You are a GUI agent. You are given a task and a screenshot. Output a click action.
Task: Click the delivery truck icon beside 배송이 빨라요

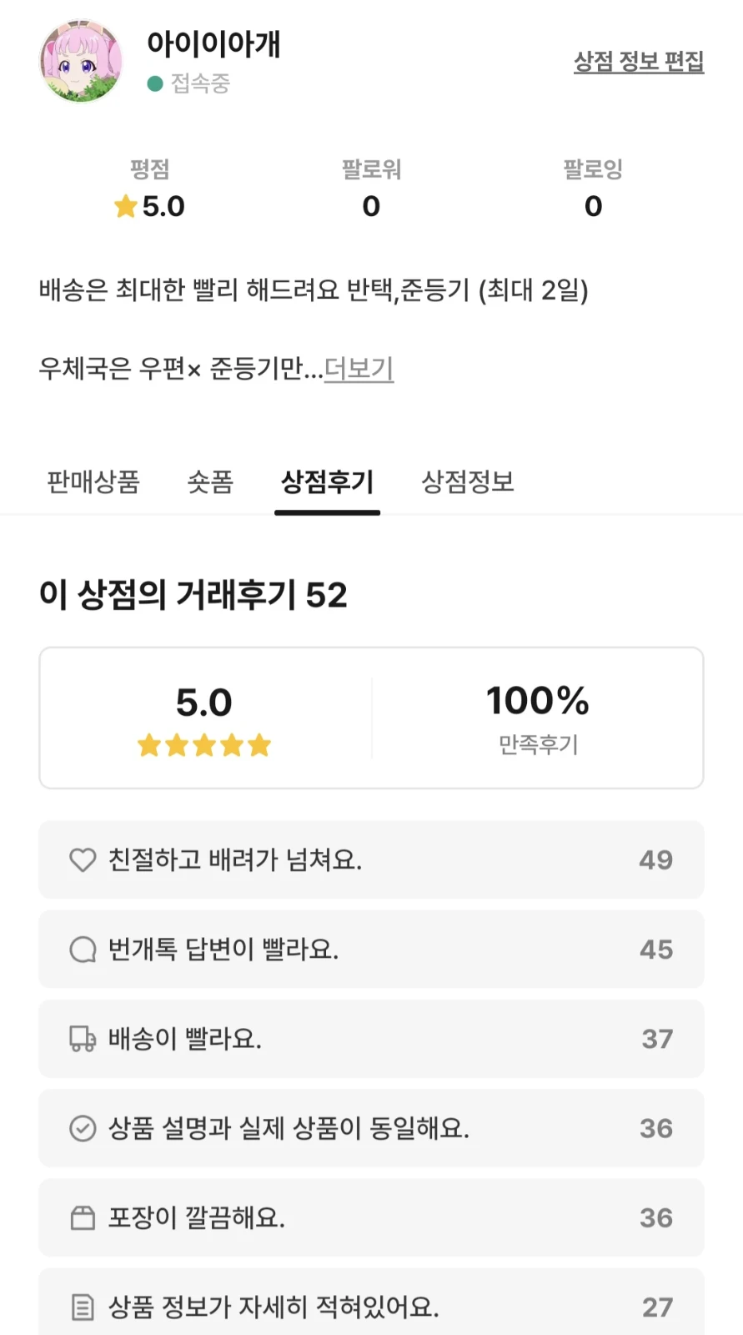click(83, 1039)
